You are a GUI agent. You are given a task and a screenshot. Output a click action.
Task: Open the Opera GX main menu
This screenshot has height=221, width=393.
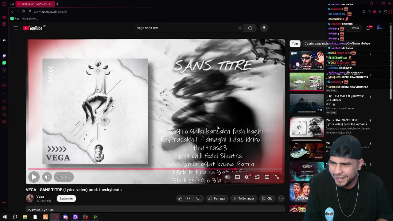4,4
